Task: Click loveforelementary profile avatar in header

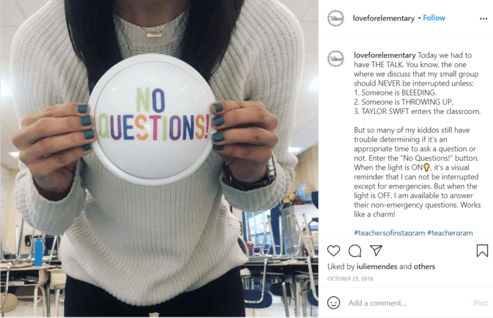Action: tap(335, 18)
